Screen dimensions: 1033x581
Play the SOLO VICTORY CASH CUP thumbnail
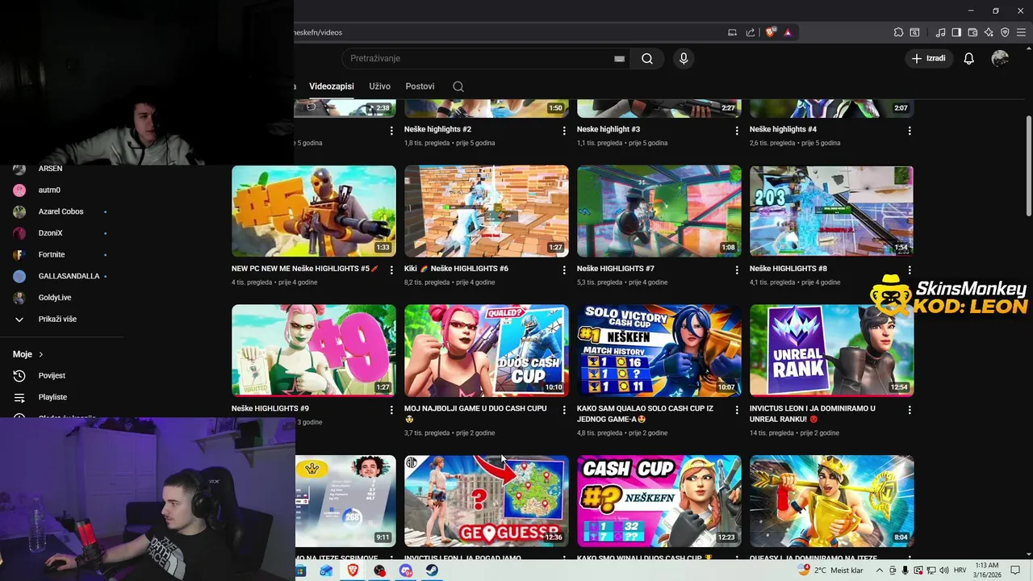click(659, 350)
